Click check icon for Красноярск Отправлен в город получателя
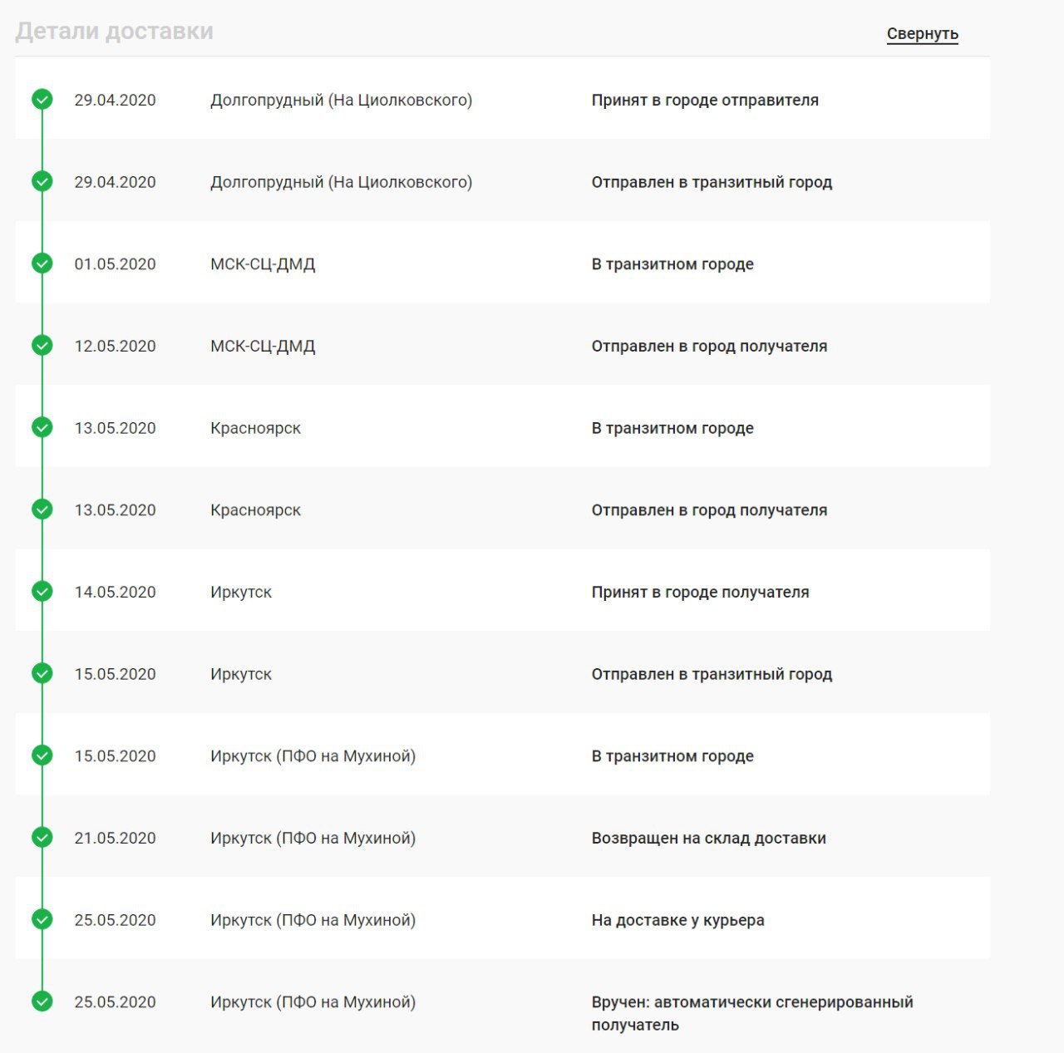Screen dimensions: 1064x1053 [x=42, y=509]
